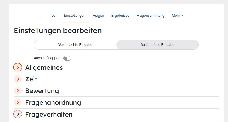Expand the Allgemeines heading
This screenshot has width=228, height=122.
pos(44,67)
